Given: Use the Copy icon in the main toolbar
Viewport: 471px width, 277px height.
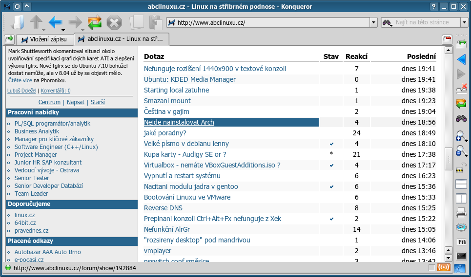Looking at the screenshot, I should click(137, 22).
